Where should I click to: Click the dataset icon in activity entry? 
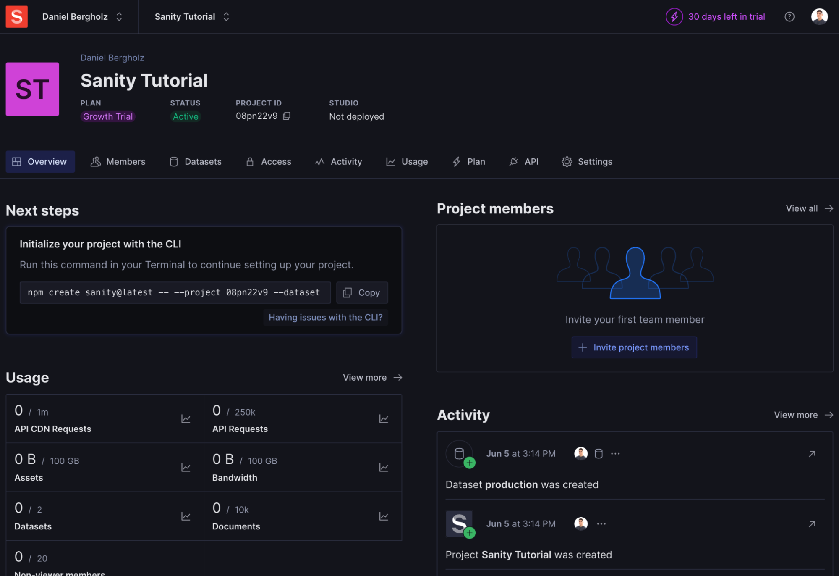tap(599, 454)
